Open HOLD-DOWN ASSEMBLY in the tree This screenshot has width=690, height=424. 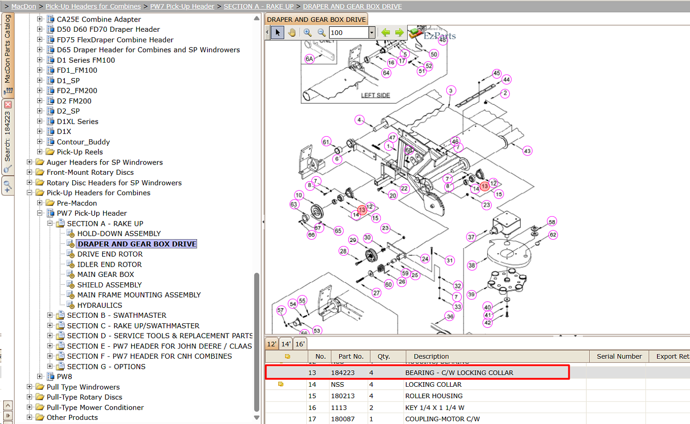tap(119, 234)
